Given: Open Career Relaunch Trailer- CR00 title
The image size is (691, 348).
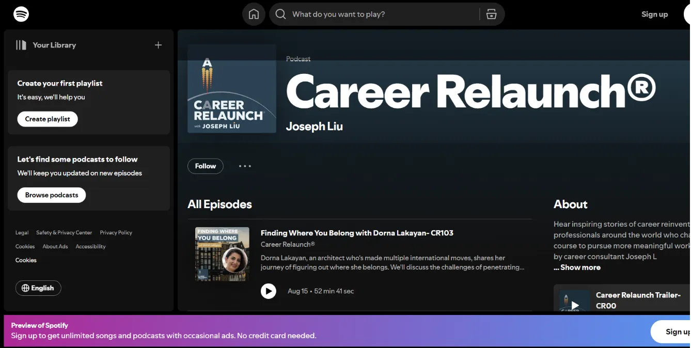Looking at the screenshot, I should click(638, 300).
